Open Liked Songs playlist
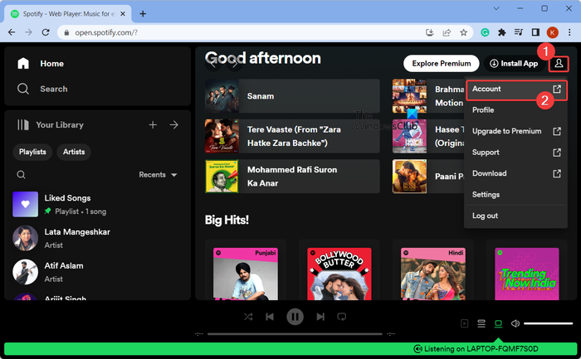Screen dimensions: 581x359 tap(97, 204)
